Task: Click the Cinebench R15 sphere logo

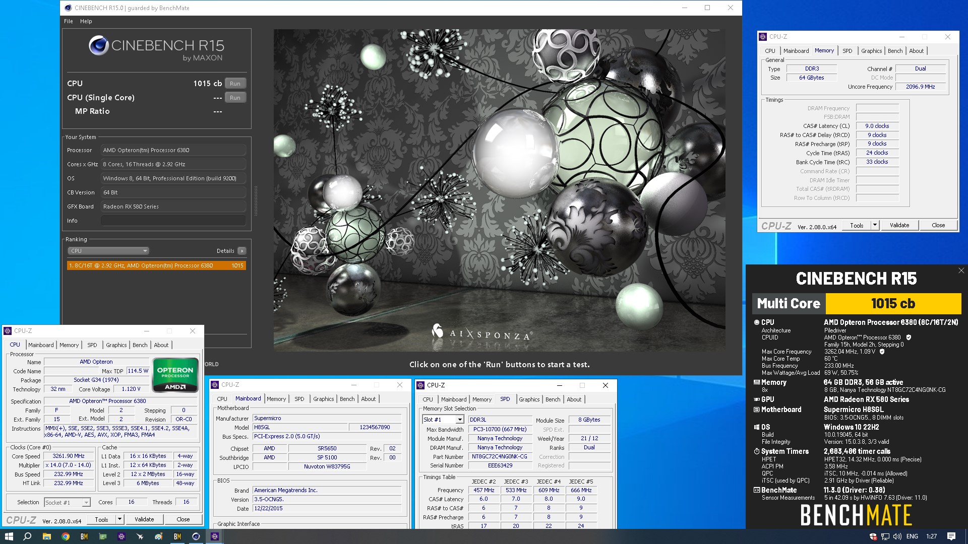Action: pyautogui.click(x=99, y=45)
